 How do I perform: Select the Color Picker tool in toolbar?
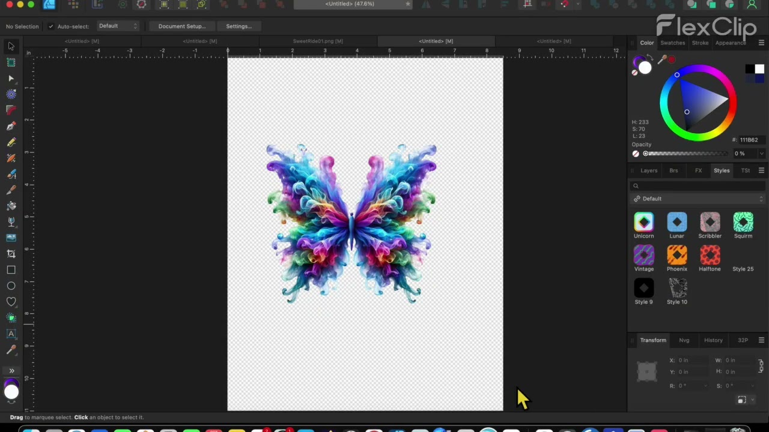tap(11, 349)
